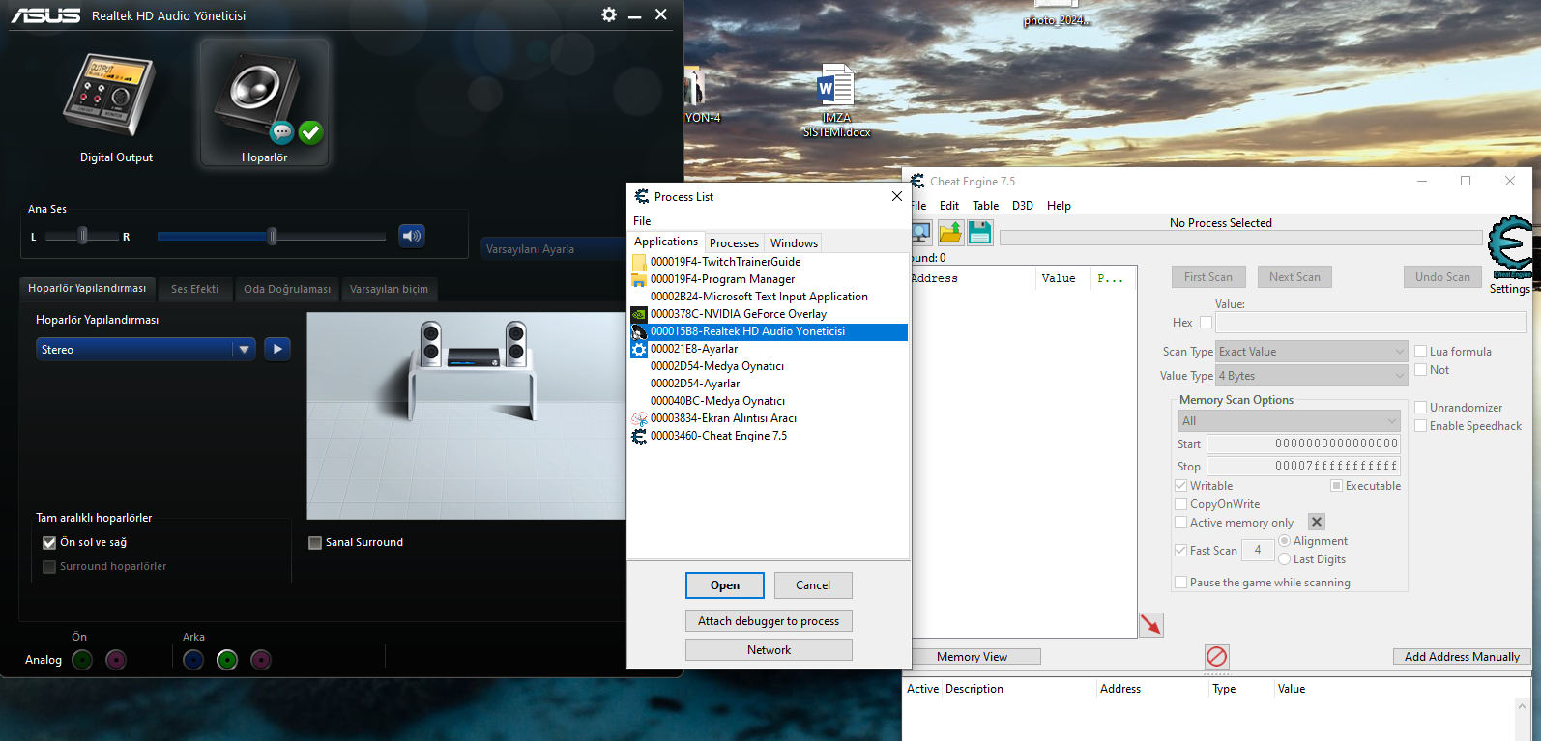Click the Start address input field
This screenshot has width=1541, height=741.
point(1303,444)
